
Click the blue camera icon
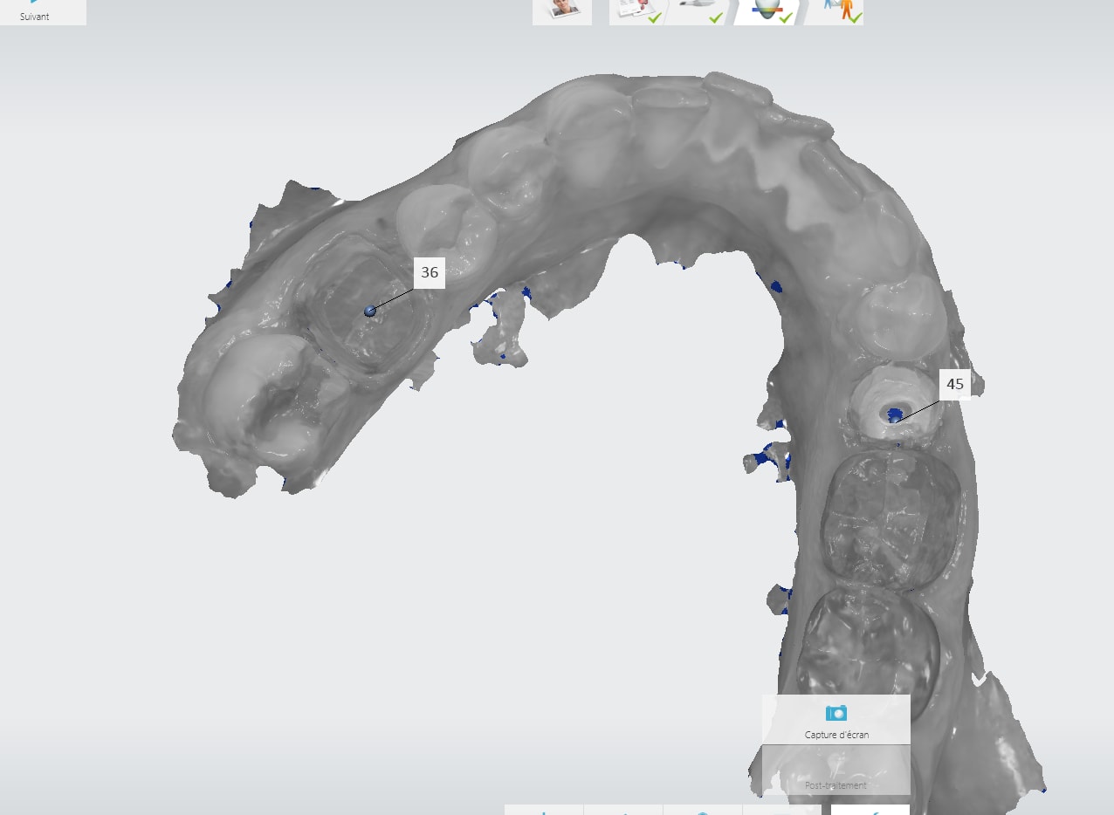[835, 713]
